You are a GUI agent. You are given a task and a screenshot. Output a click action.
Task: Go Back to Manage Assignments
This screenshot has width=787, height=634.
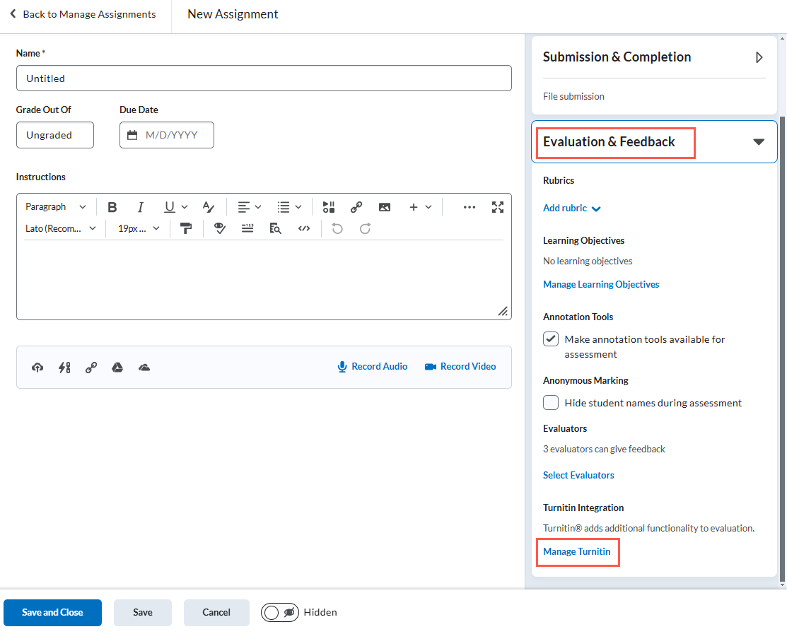pyautogui.click(x=83, y=13)
